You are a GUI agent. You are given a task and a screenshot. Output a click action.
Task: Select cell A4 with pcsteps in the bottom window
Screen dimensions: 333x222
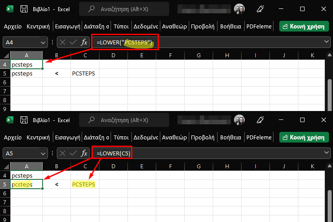pyautogui.click(x=26, y=175)
